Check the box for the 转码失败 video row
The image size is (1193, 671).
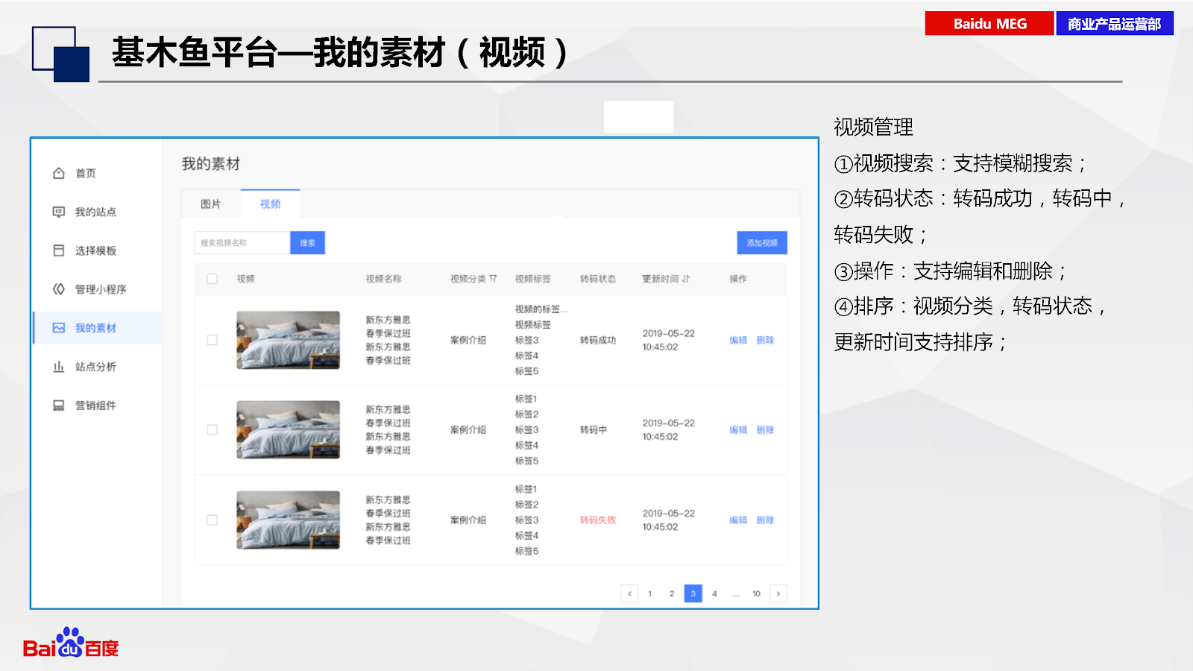click(213, 520)
